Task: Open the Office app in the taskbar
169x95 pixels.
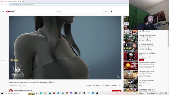Action: pyautogui.click(x=54, y=93)
